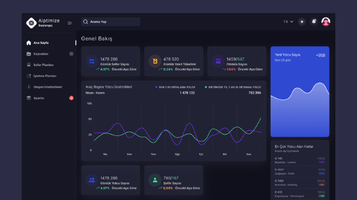
Task: Click the Günlük Yolcu Sayısı people icon
Action: coord(92,180)
